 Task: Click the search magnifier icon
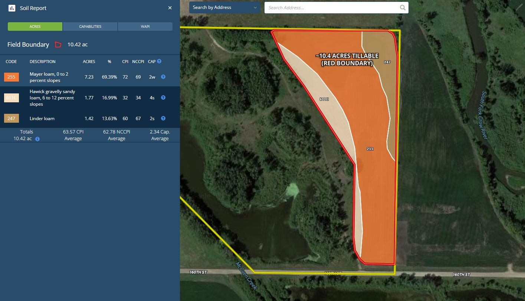coord(403,8)
